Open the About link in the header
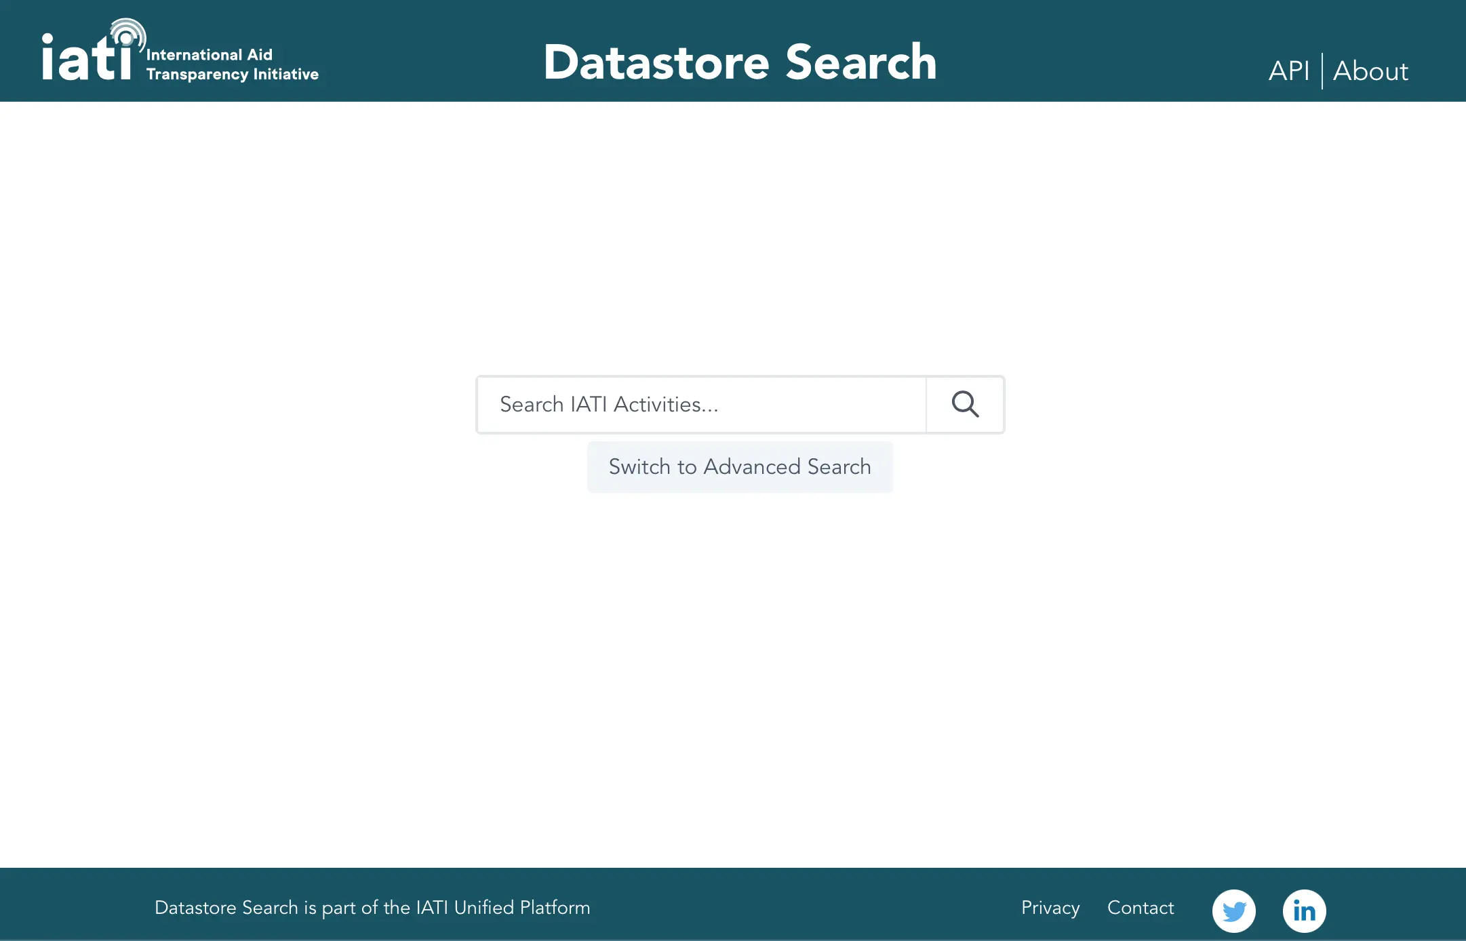Screen dimensions: 1466x941 click(1370, 71)
